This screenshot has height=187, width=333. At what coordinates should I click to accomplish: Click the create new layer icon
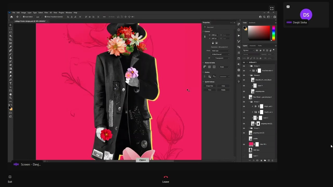pos(269,161)
